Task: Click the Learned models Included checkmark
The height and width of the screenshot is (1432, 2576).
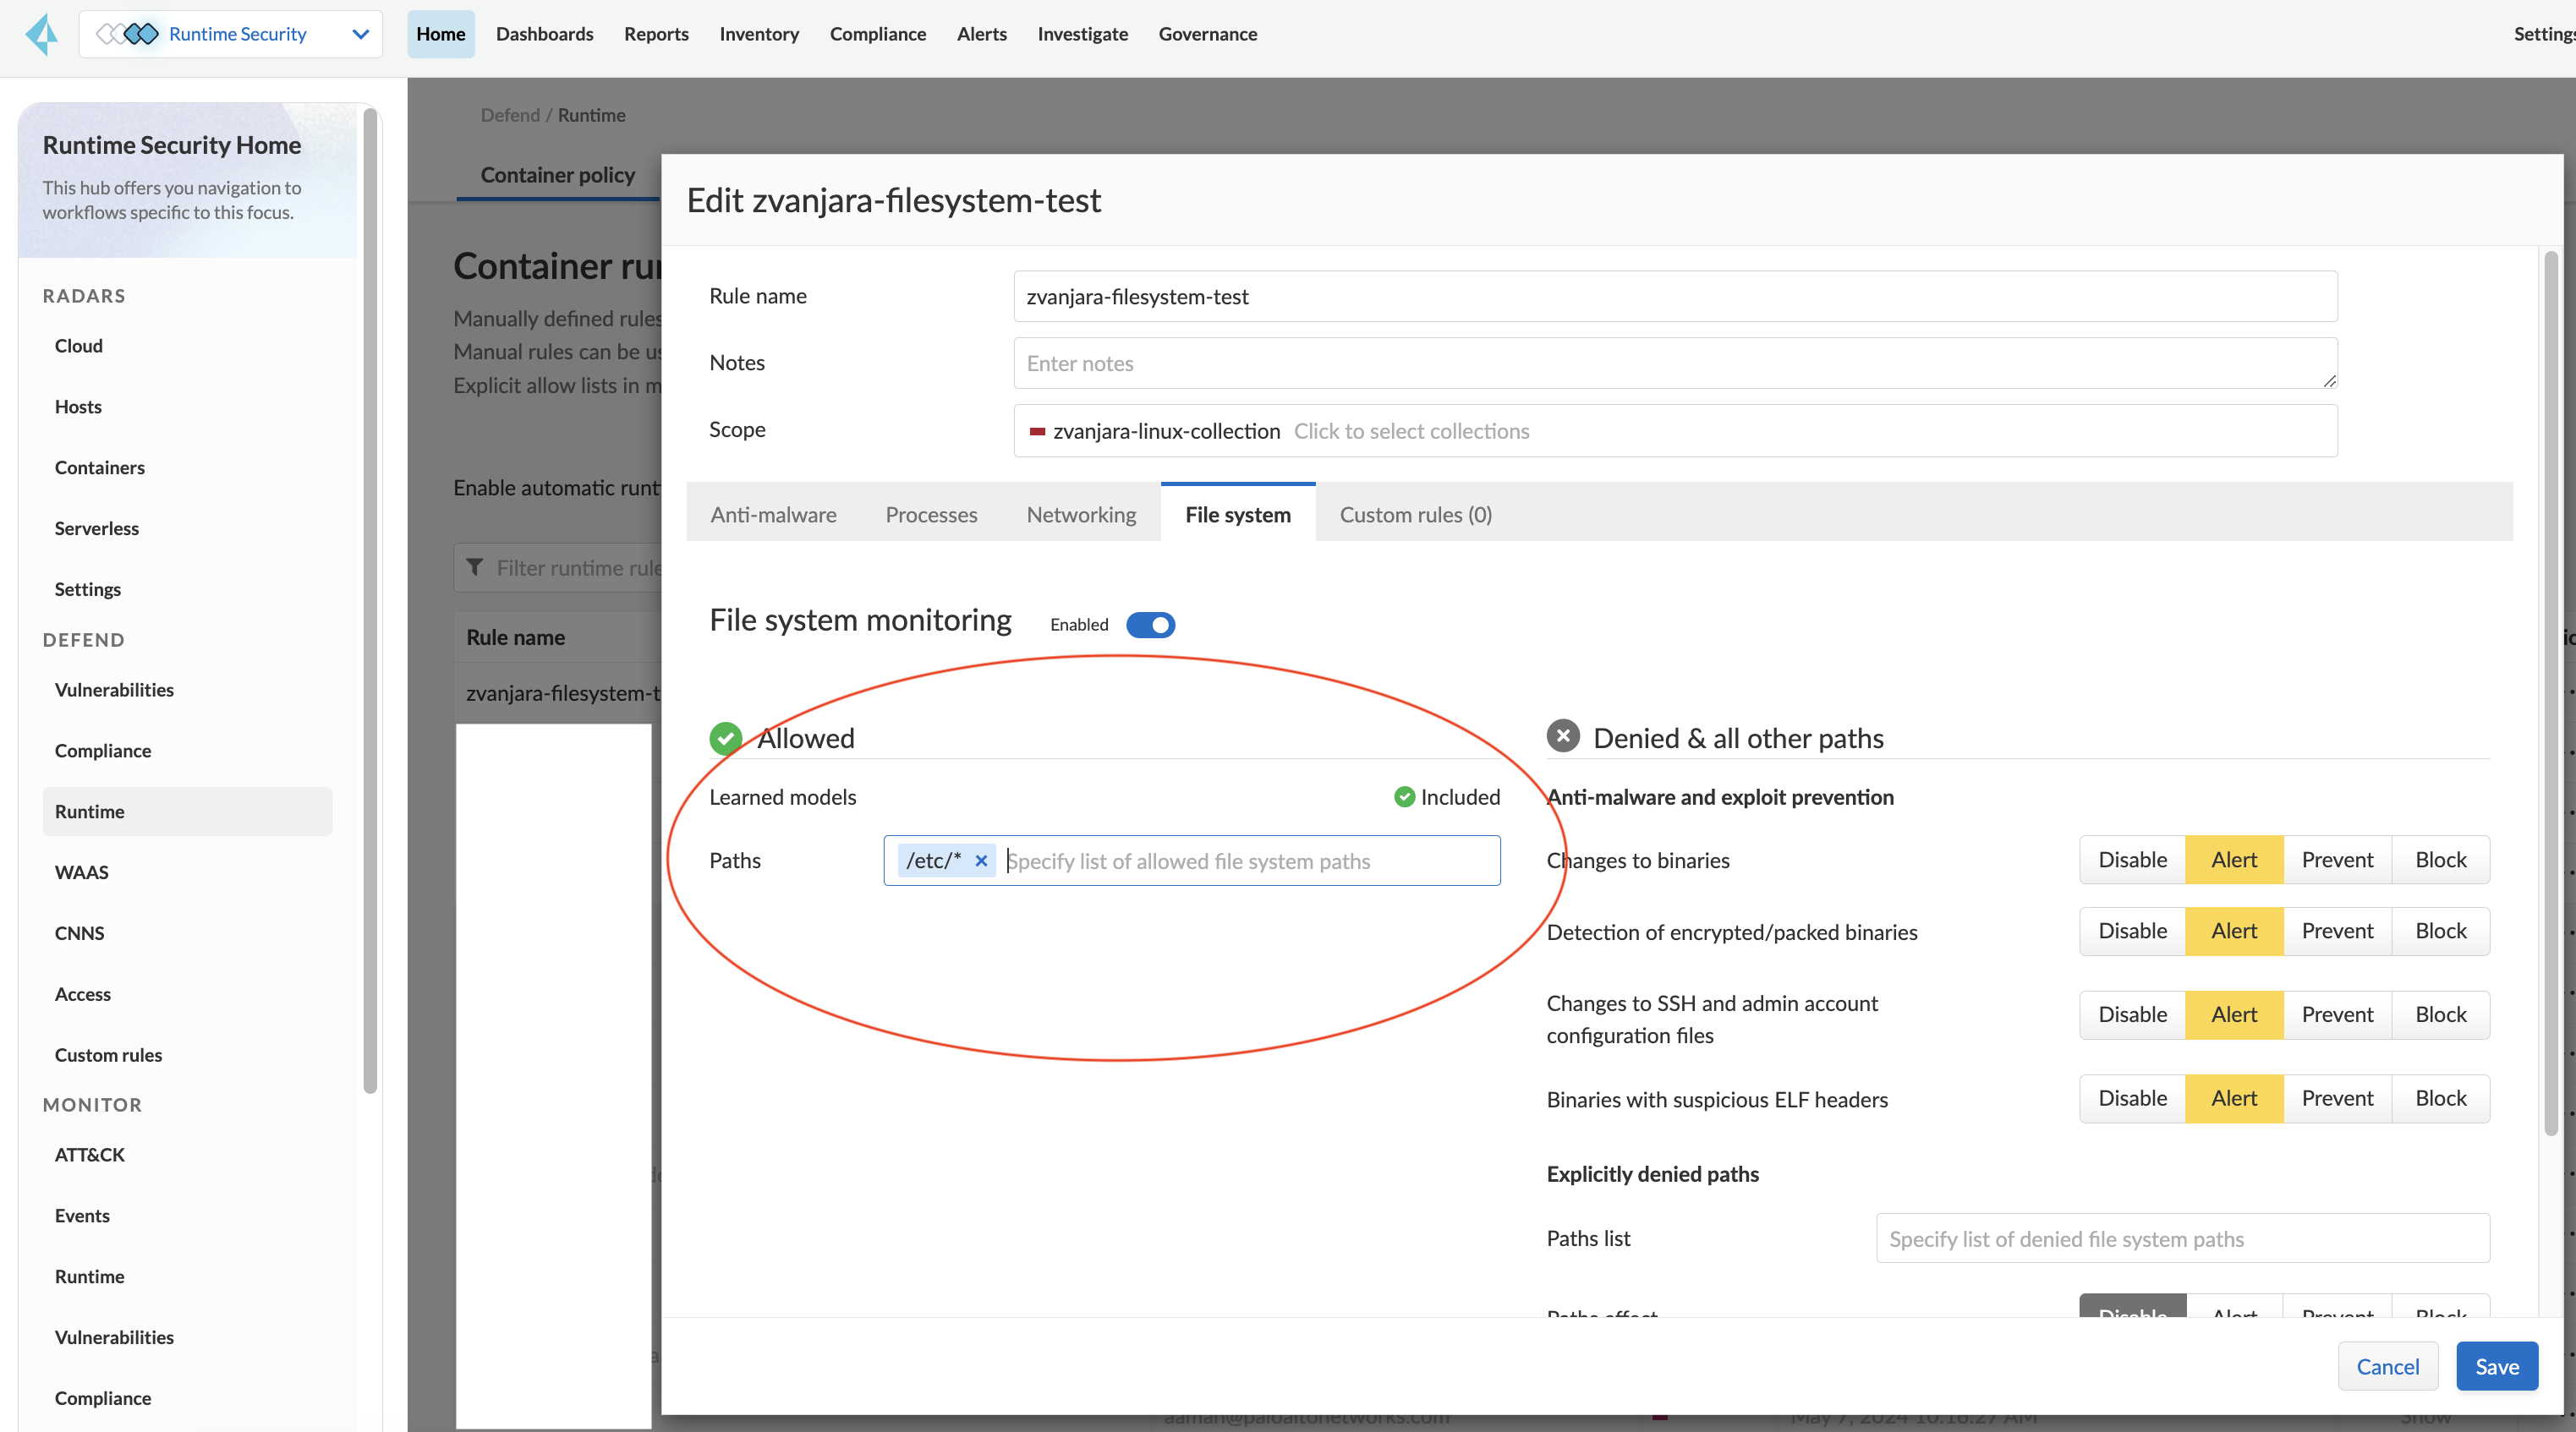Action: [x=1404, y=796]
